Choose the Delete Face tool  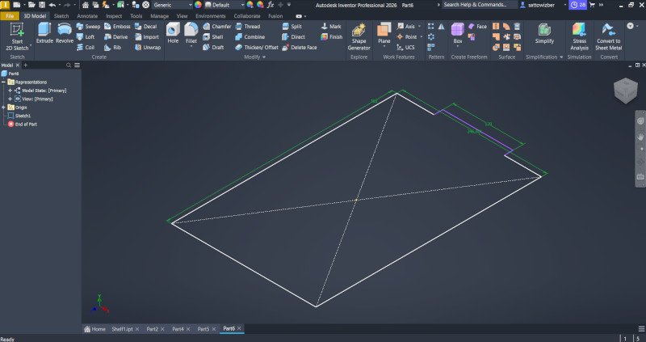click(300, 47)
